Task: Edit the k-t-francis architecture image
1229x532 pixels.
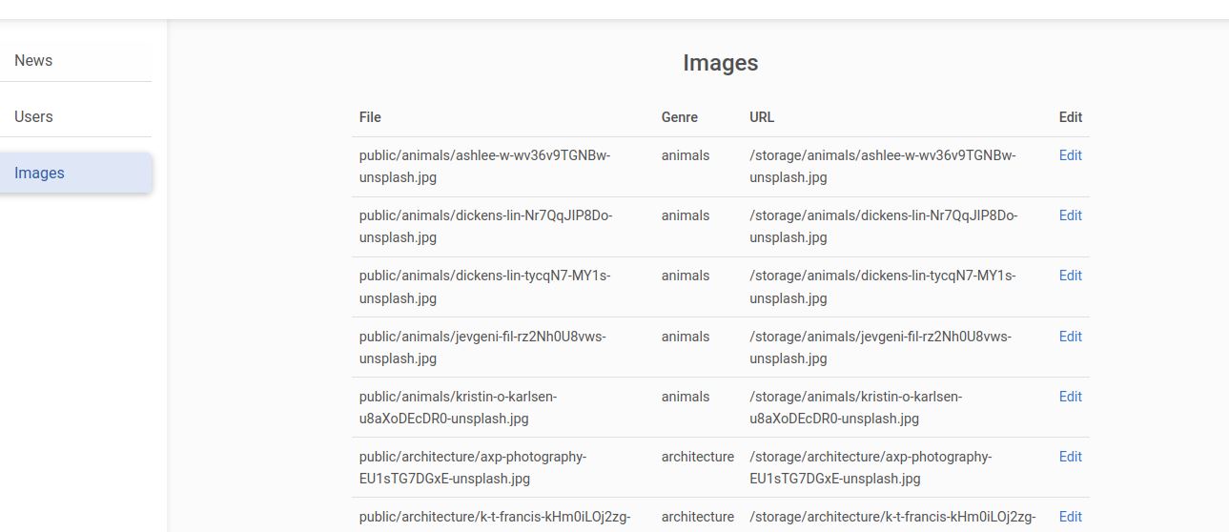Action: click(x=1070, y=517)
